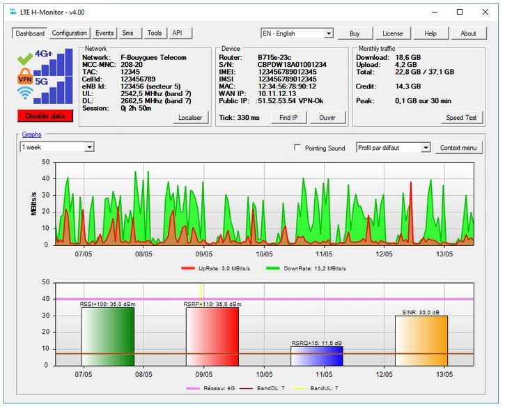Click the 'Tick: 330 ms' text
Screen dimensions: 505x409
coord(239,118)
